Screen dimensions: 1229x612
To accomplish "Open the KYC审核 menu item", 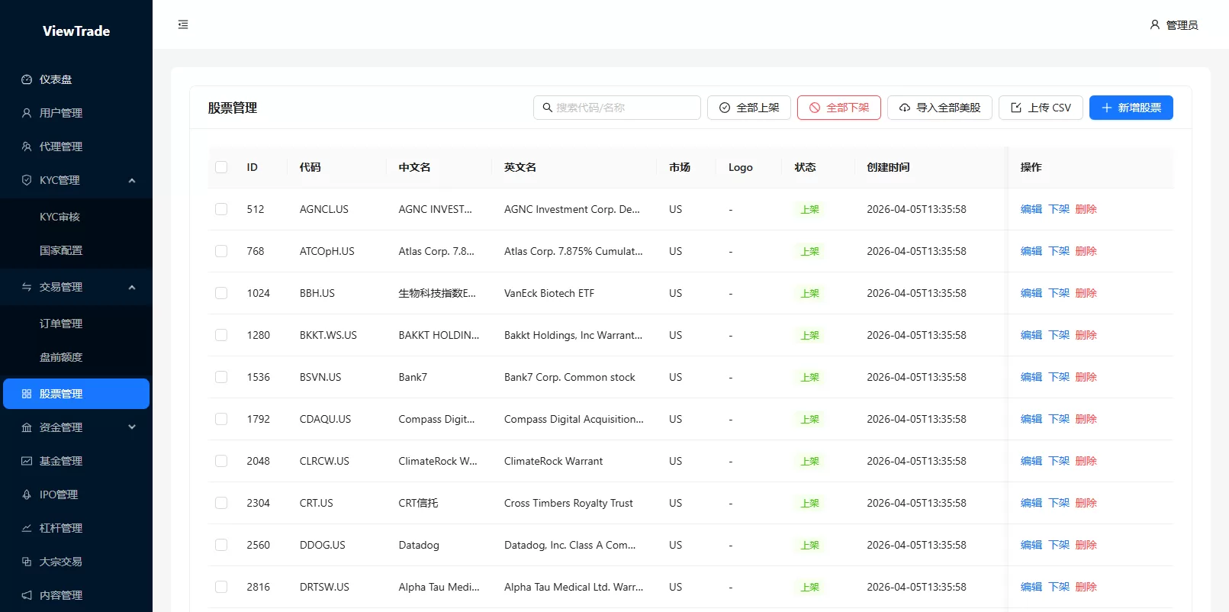I will (x=76, y=217).
